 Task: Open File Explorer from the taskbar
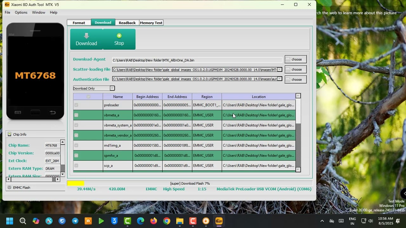(180, 221)
